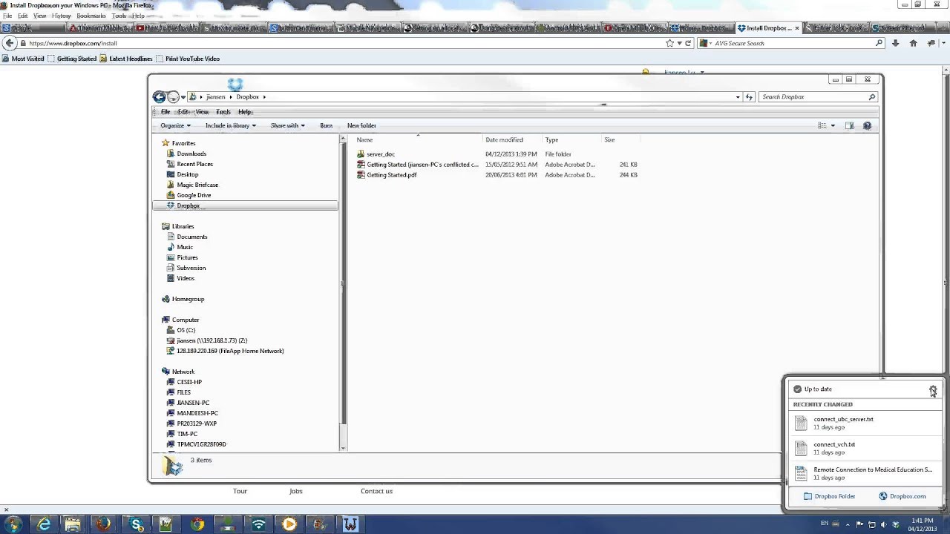The image size is (950, 534).
Task: Open Firefox downloads arrow icon
Action: [895, 43]
